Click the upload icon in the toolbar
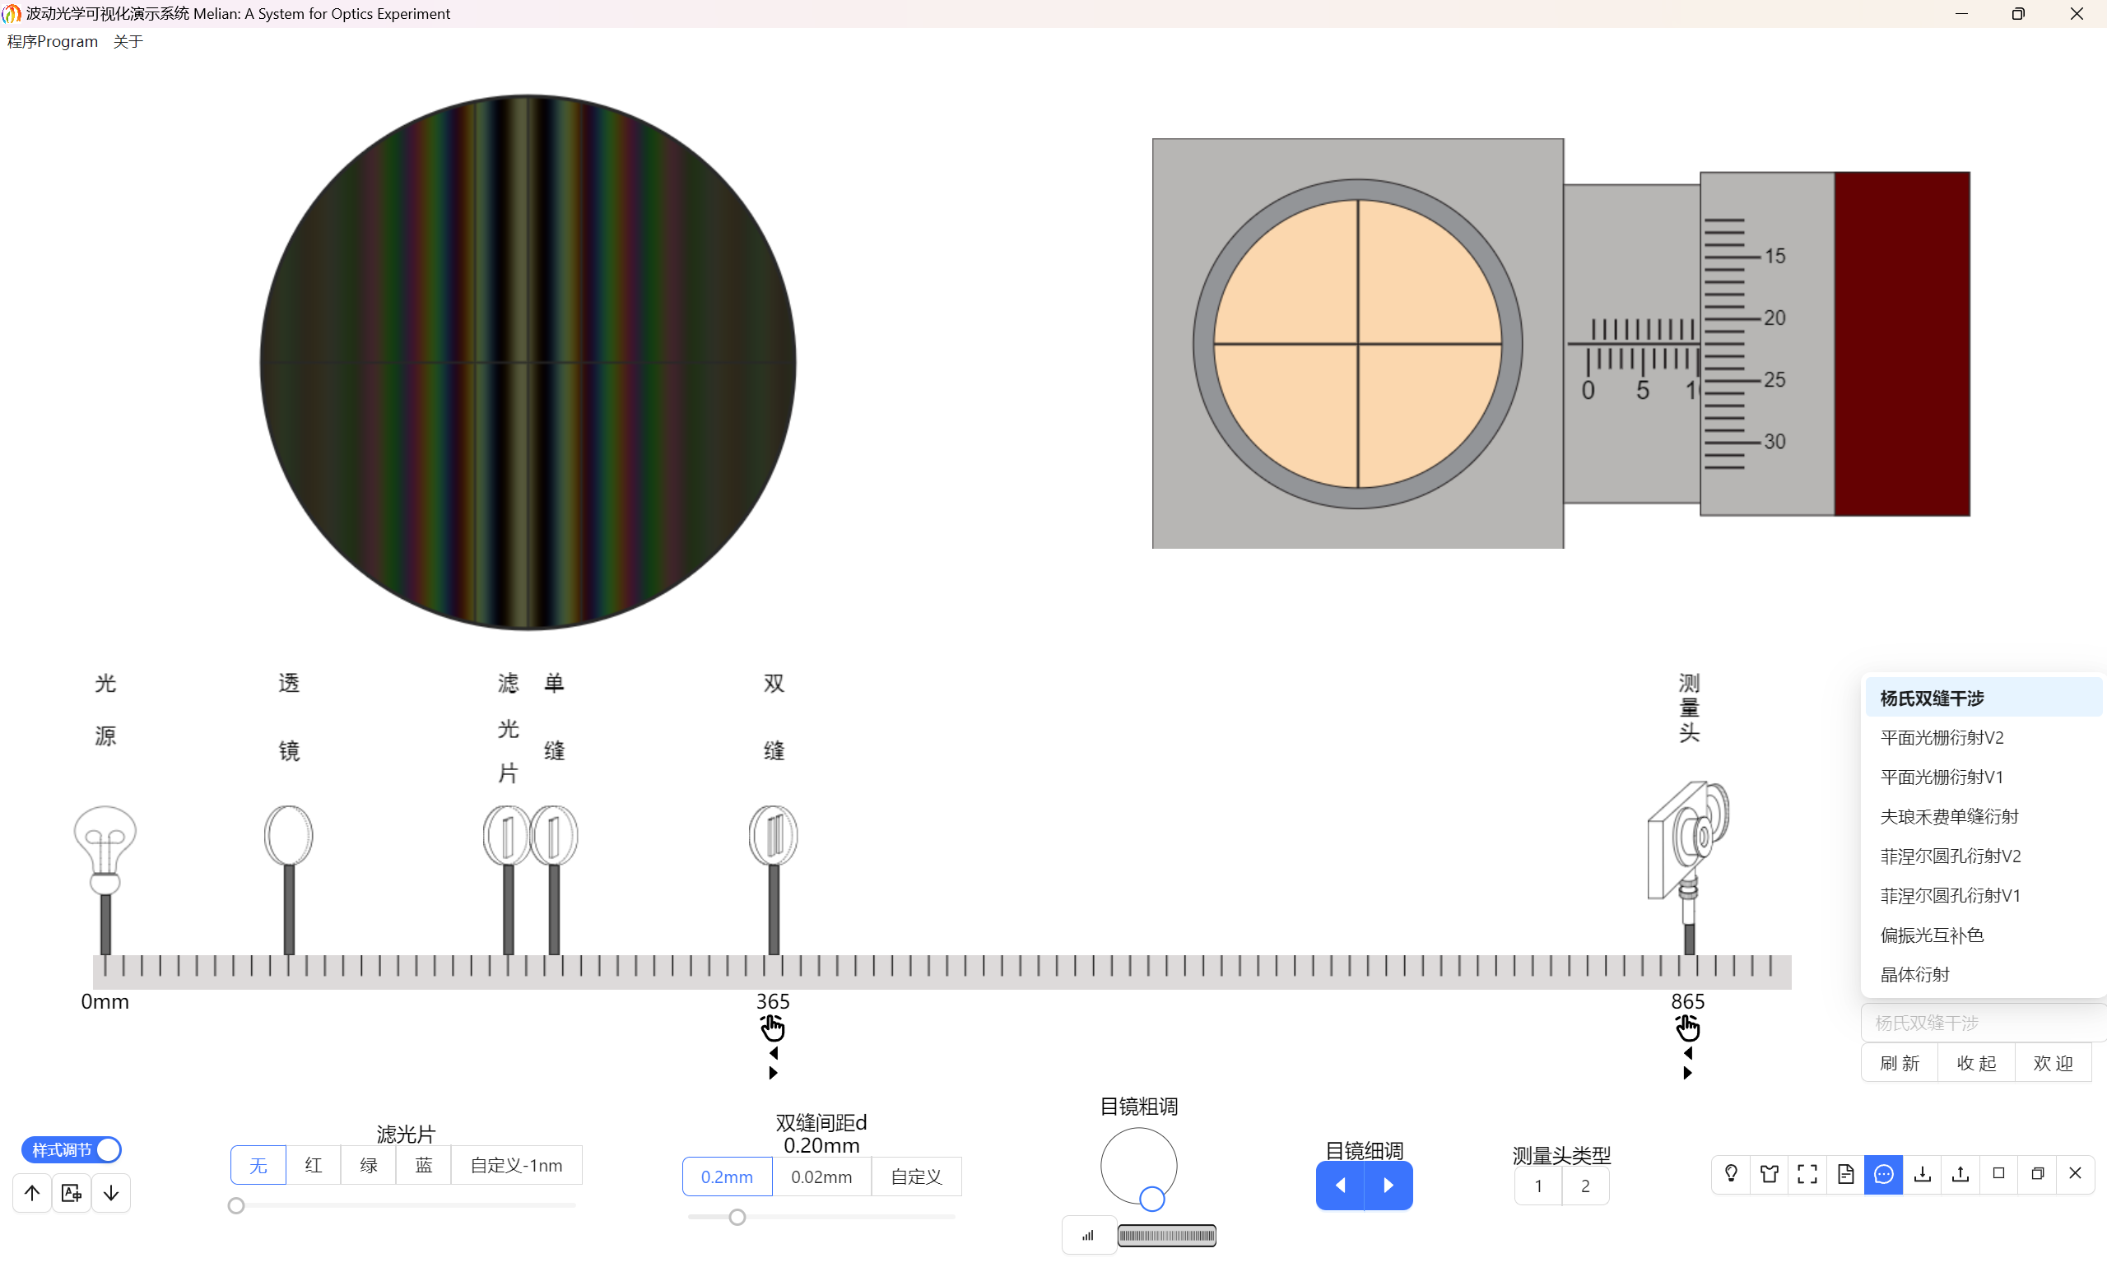 1959,1173
